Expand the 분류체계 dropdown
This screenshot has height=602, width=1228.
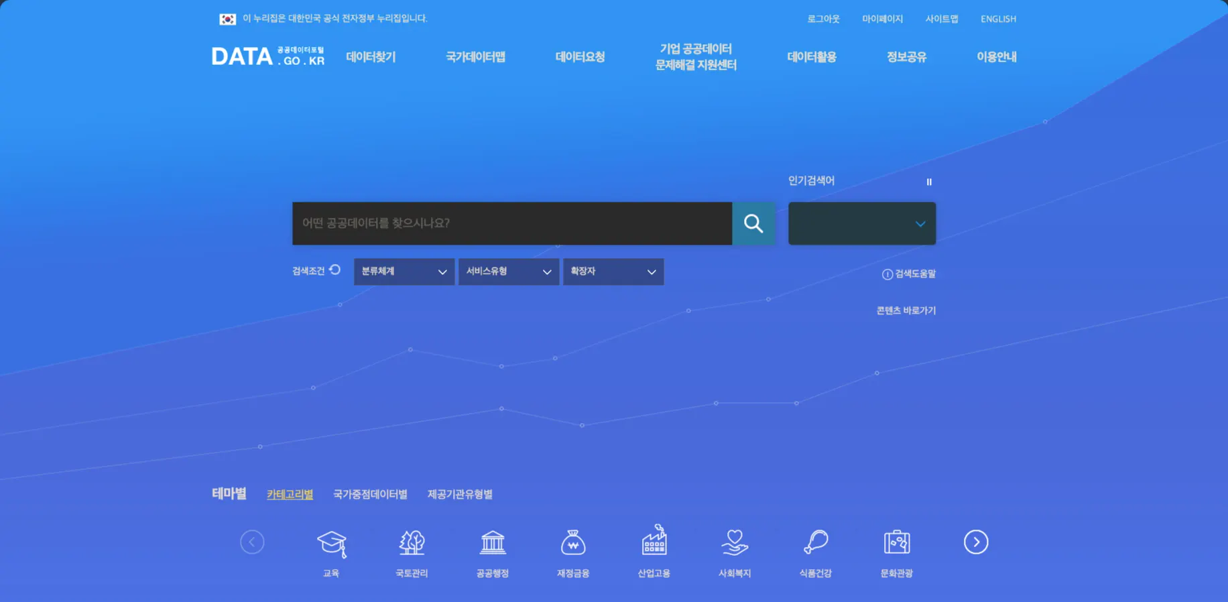point(404,272)
